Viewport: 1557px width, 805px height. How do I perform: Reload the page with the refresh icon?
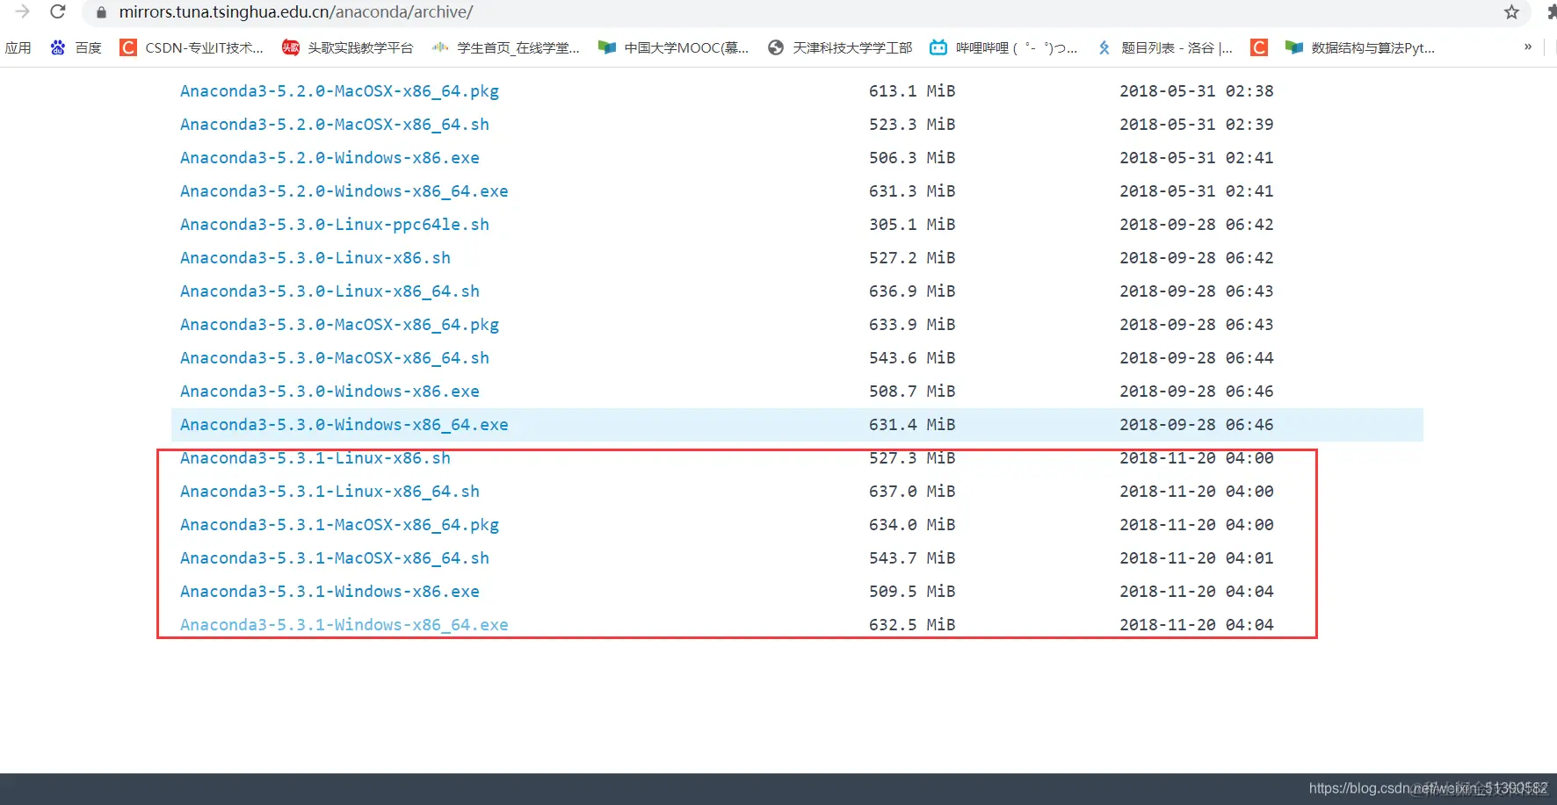point(58,12)
